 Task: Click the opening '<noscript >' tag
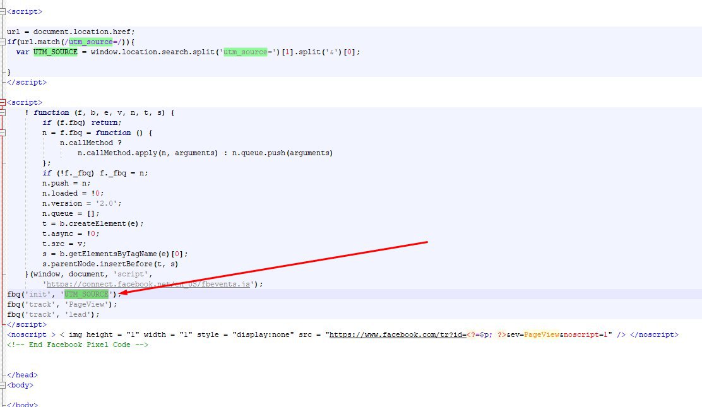click(31, 335)
